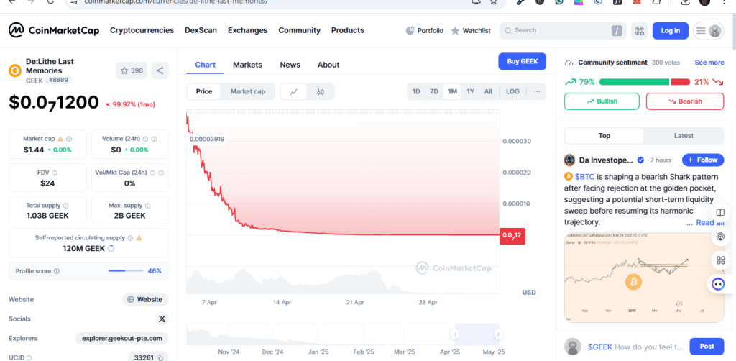The height and width of the screenshot is (361, 736).
Task: Click the CoinMarketCap logo
Action: 54,30
